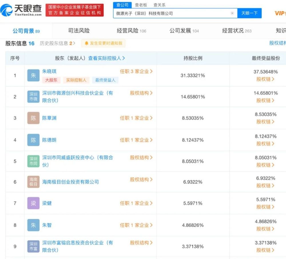Open 股权链 for the 3.37138% row

point(265,250)
